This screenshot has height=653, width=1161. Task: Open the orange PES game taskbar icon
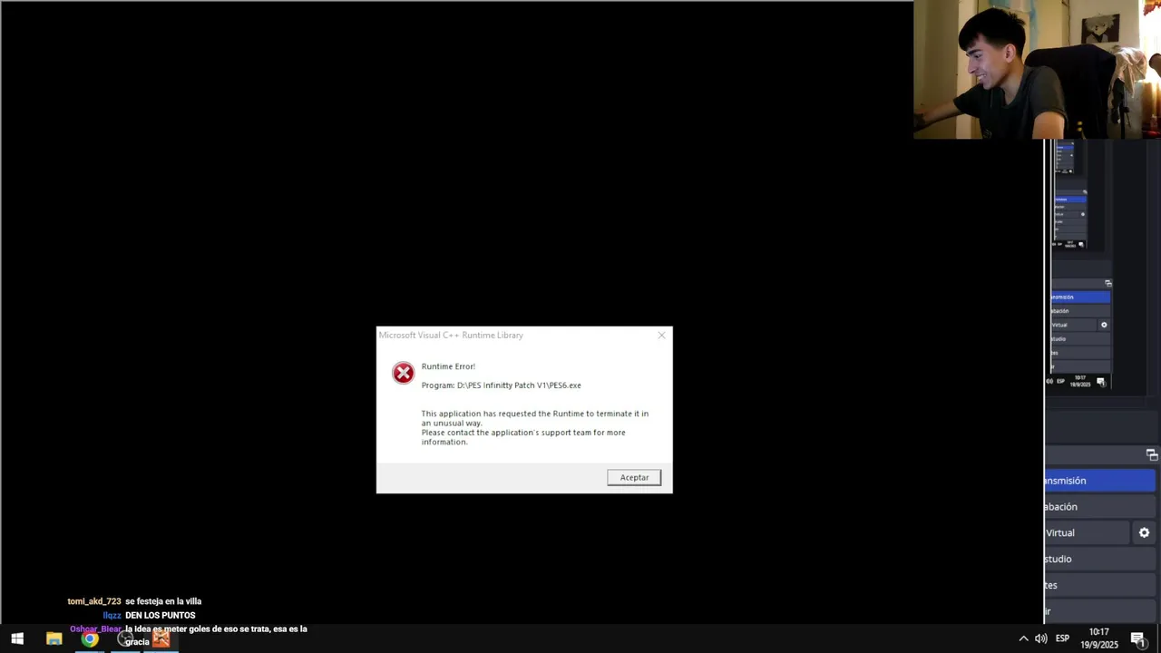[x=161, y=638]
